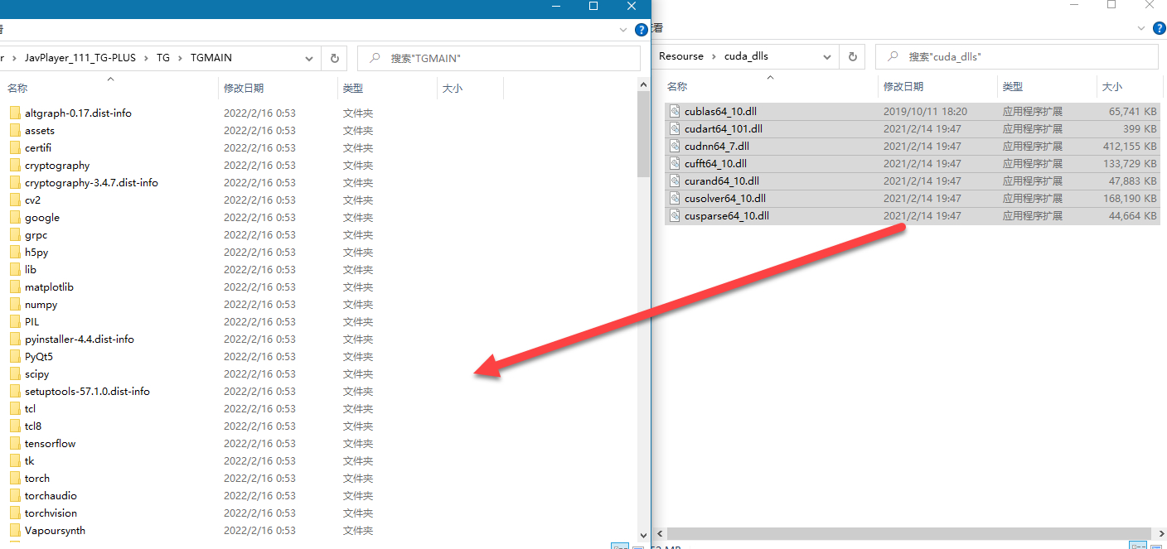Click the cusparse64_10.dll file icon
1167x549 pixels.
click(675, 215)
